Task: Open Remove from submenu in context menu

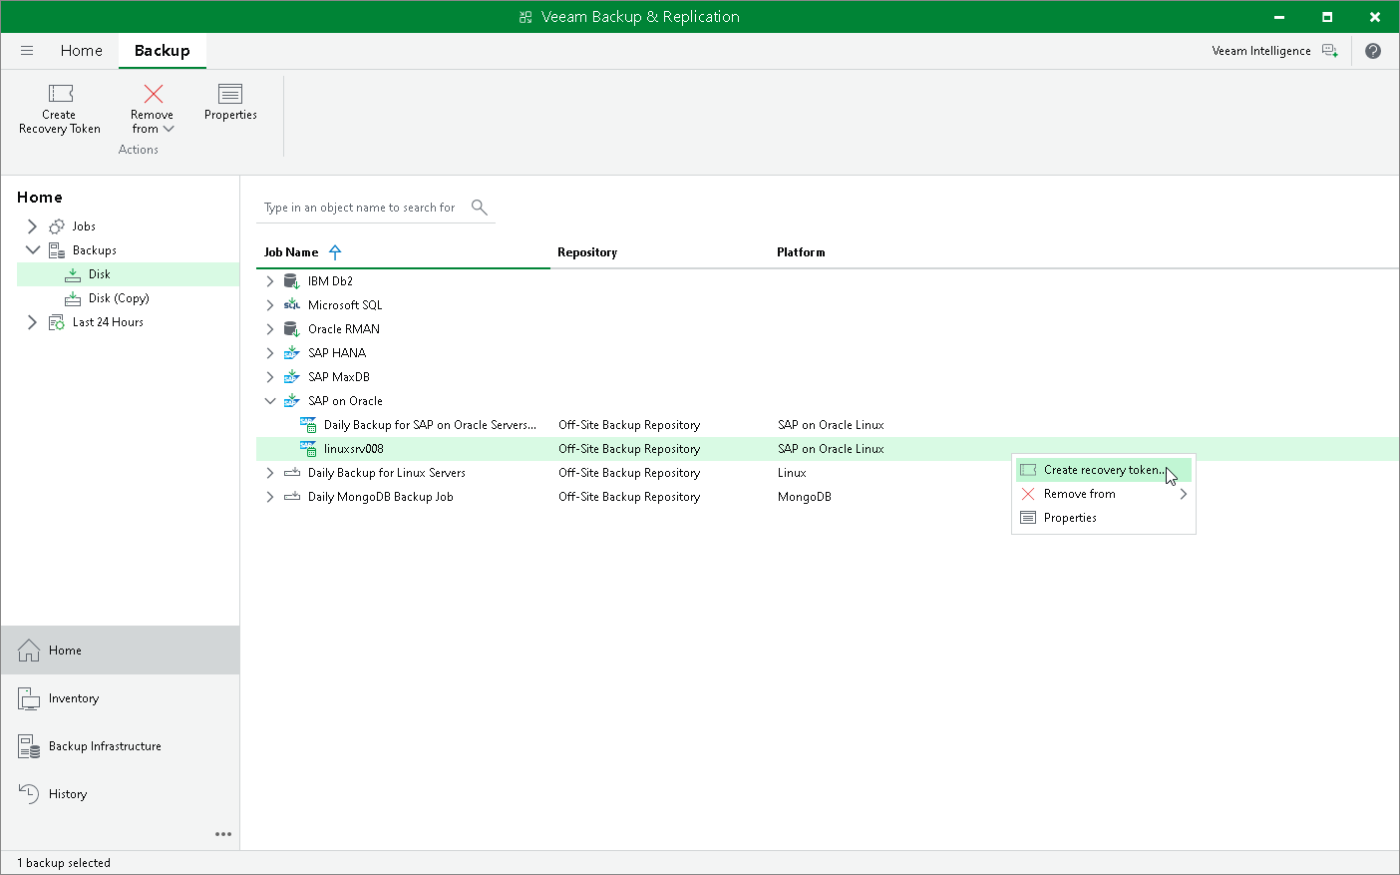Action: 1103,494
